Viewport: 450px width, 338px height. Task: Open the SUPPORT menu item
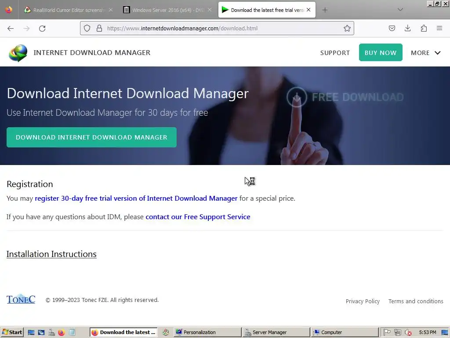click(x=335, y=53)
